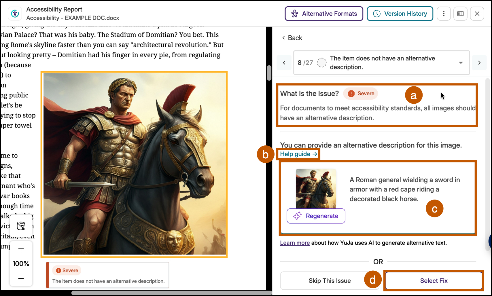Toggle the hide annotations icon
This screenshot has height=296, width=492.
coord(21,226)
